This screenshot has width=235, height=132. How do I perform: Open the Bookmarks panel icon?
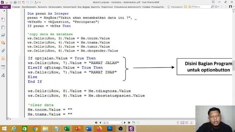coord(3,19)
